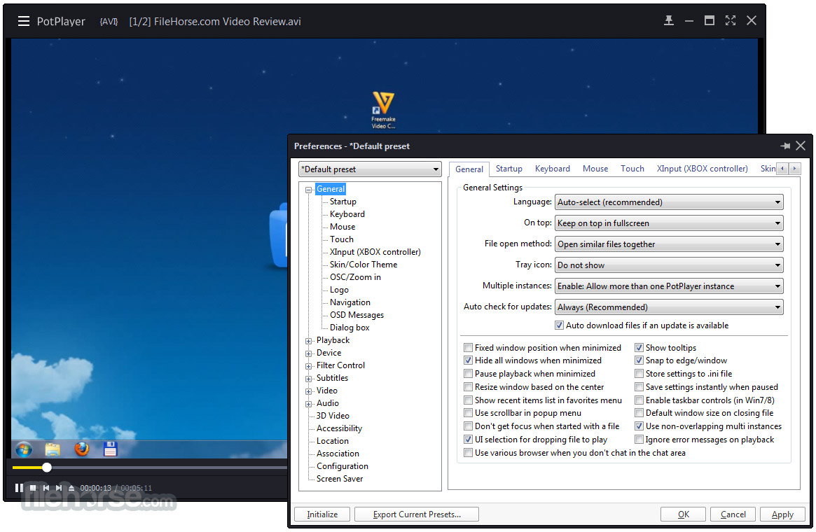Toggle Use non-overlapping multi instances
Image resolution: width=816 pixels, height=532 pixels.
click(x=639, y=426)
